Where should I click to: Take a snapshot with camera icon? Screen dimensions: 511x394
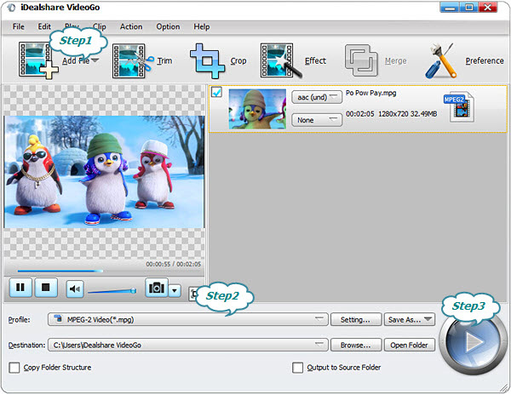157,288
